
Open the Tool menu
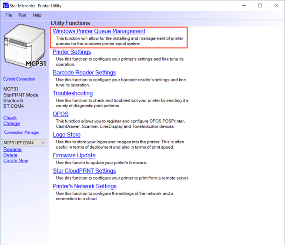pyautogui.click(x=22, y=15)
